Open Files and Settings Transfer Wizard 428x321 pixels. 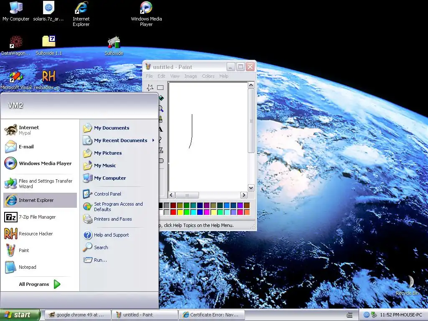(40, 183)
